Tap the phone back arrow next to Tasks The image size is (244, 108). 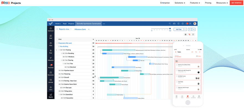tap(176, 52)
